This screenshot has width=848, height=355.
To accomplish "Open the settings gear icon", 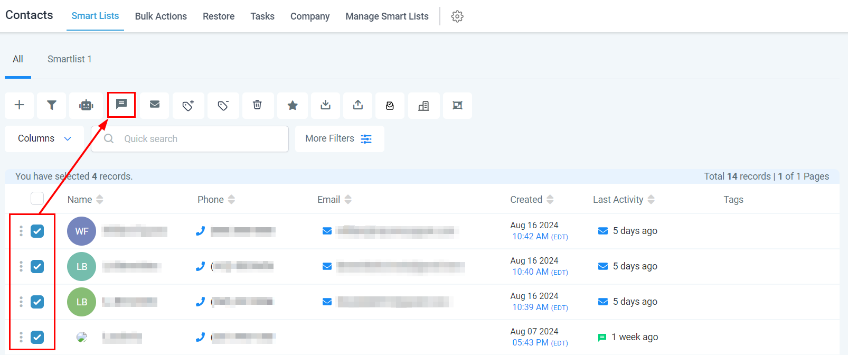I will pos(457,16).
